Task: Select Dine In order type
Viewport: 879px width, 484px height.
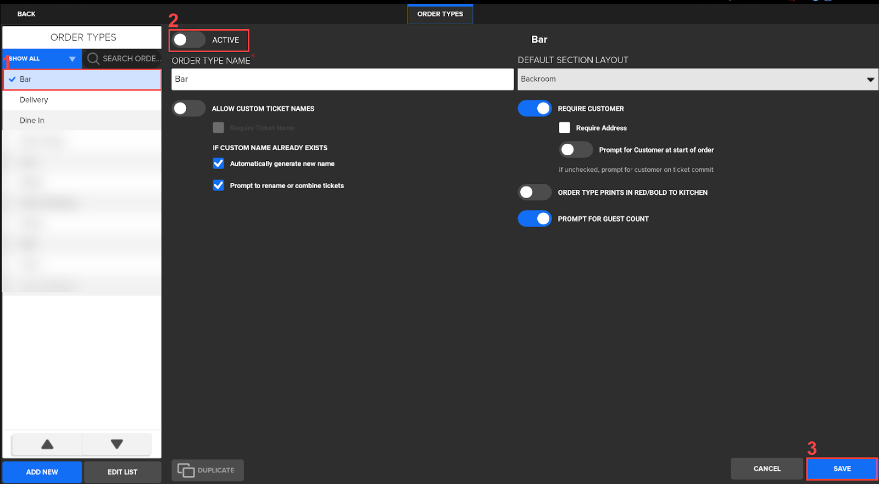Action: pos(32,120)
